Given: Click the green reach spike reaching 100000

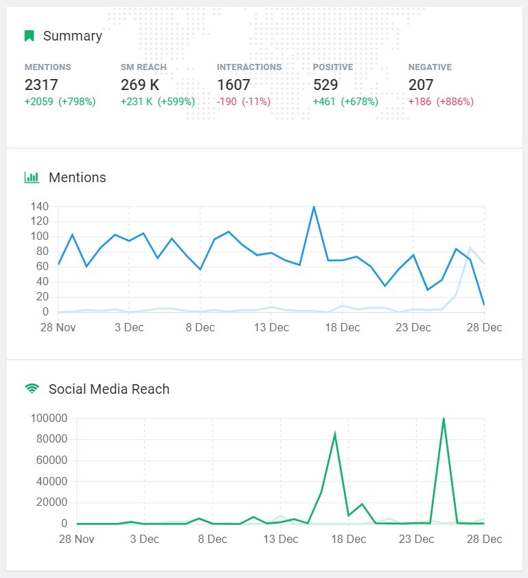Looking at the screenshot, I should pyautogui.click(x=444, y=419).
